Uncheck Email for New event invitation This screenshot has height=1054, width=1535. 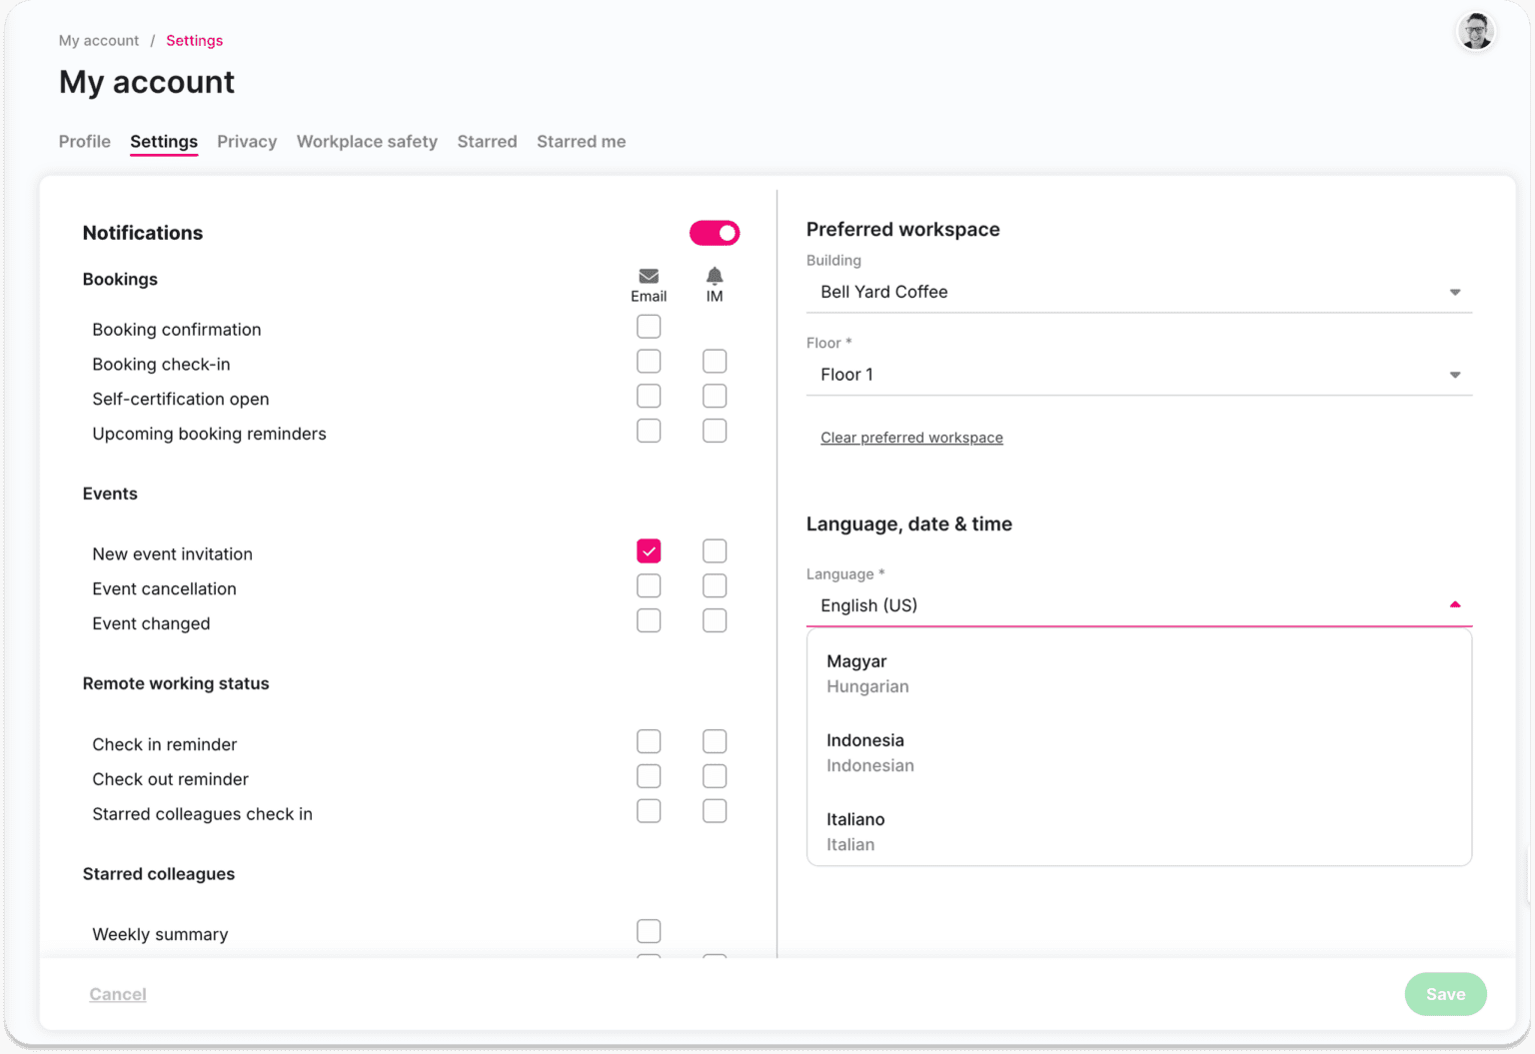(x=649, y=551)
